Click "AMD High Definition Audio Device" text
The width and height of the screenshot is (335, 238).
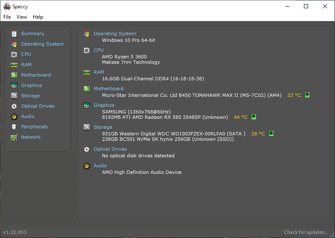coord(142,172)
